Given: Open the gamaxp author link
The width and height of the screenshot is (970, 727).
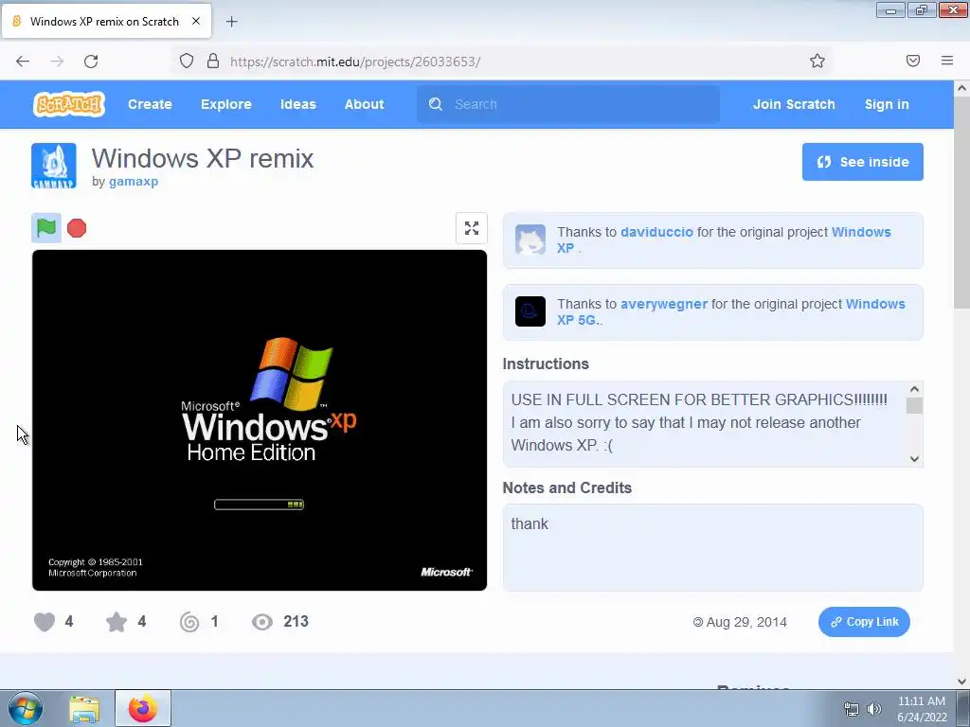Looking at the screenshot, I should pyautogui.click(x=134, y=182).
